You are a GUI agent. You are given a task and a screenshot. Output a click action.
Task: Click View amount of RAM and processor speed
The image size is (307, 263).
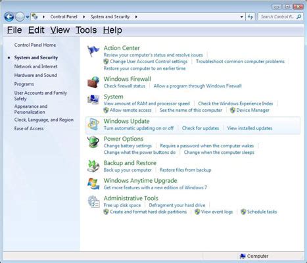click(x=147, y=103)
